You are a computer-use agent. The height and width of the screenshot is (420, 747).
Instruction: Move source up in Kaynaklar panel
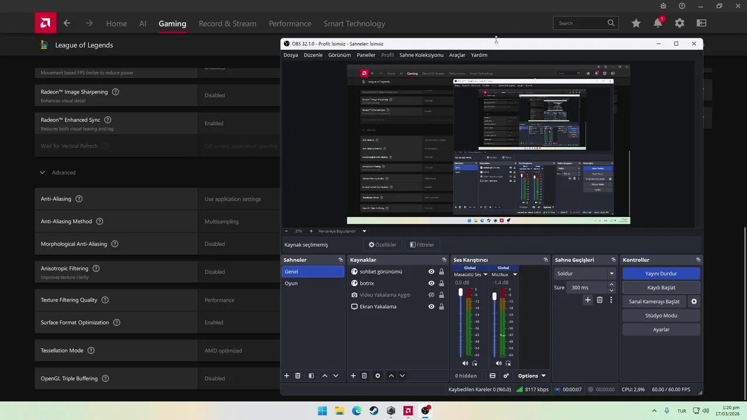tap(392, 376)
